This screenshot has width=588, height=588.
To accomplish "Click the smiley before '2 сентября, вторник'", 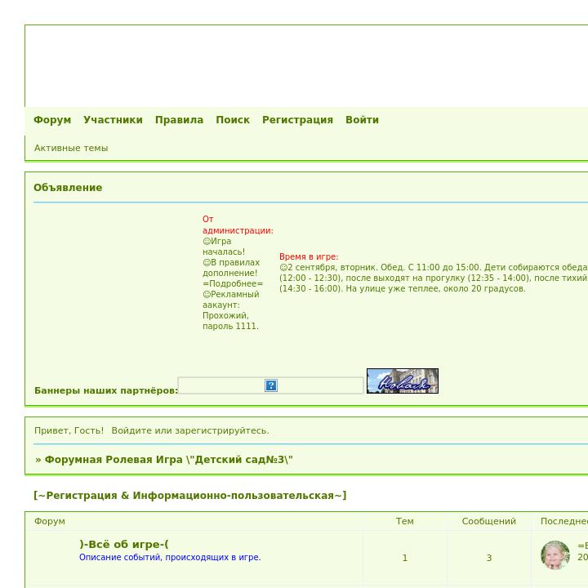I will 283,267.
